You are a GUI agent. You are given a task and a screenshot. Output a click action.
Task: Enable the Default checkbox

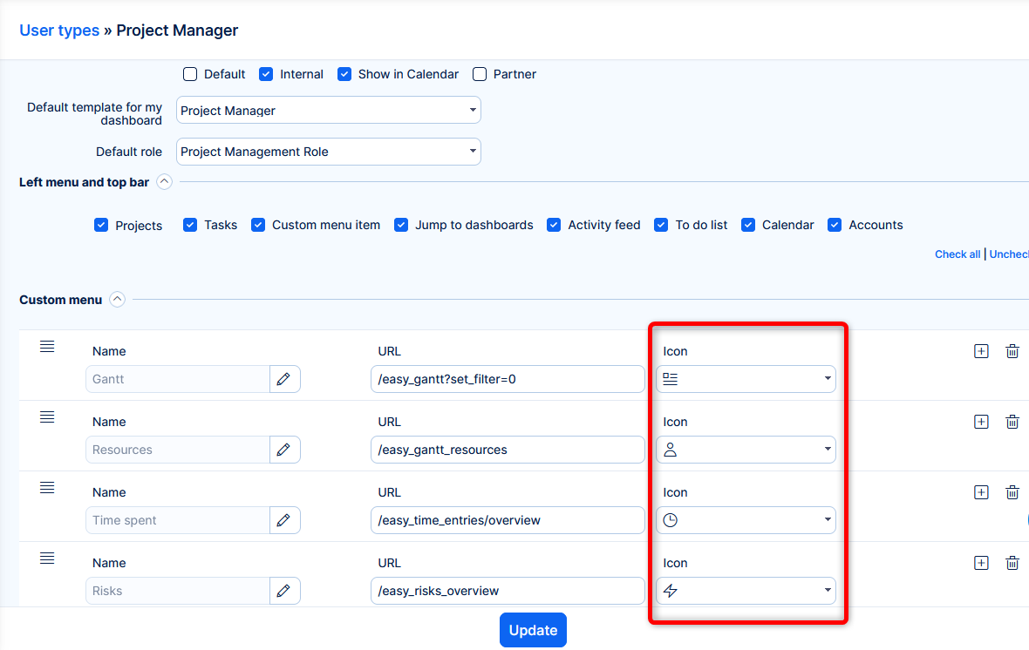[190, 74]
